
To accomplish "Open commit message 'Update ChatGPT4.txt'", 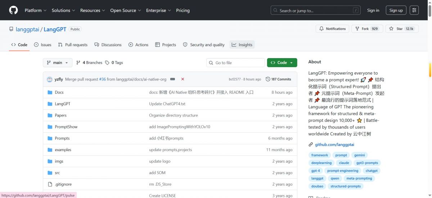I will coord(167,104).
